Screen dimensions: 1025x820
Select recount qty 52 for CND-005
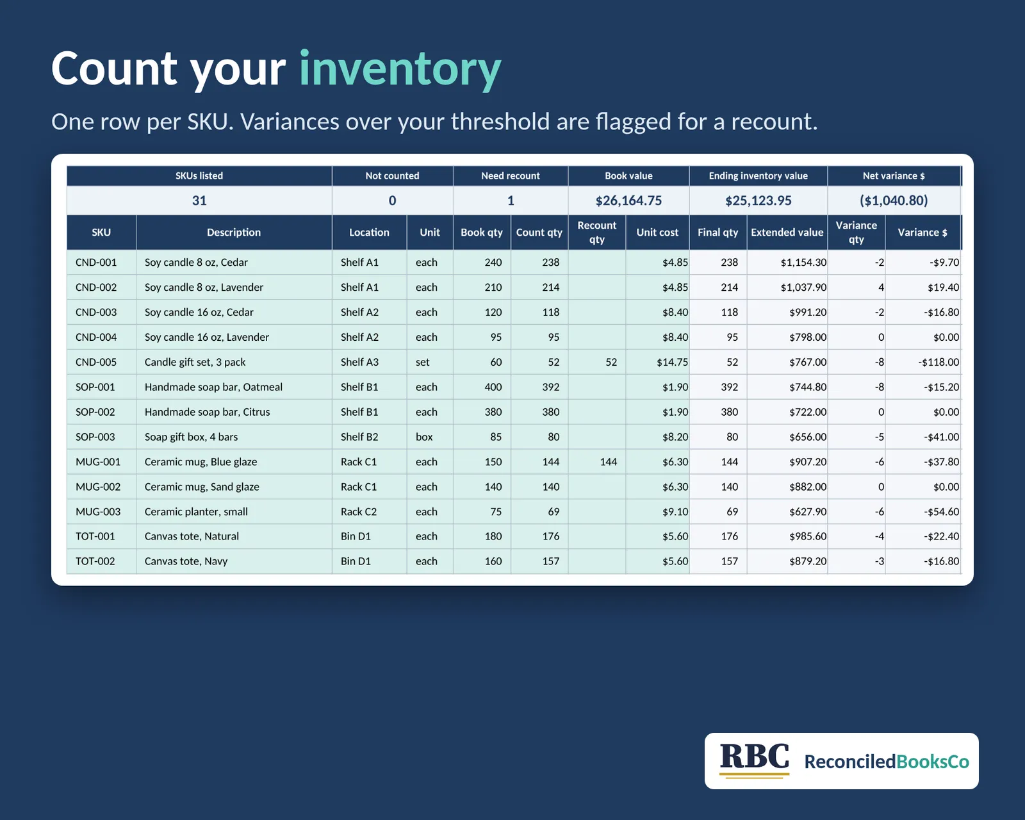point(597,363)
